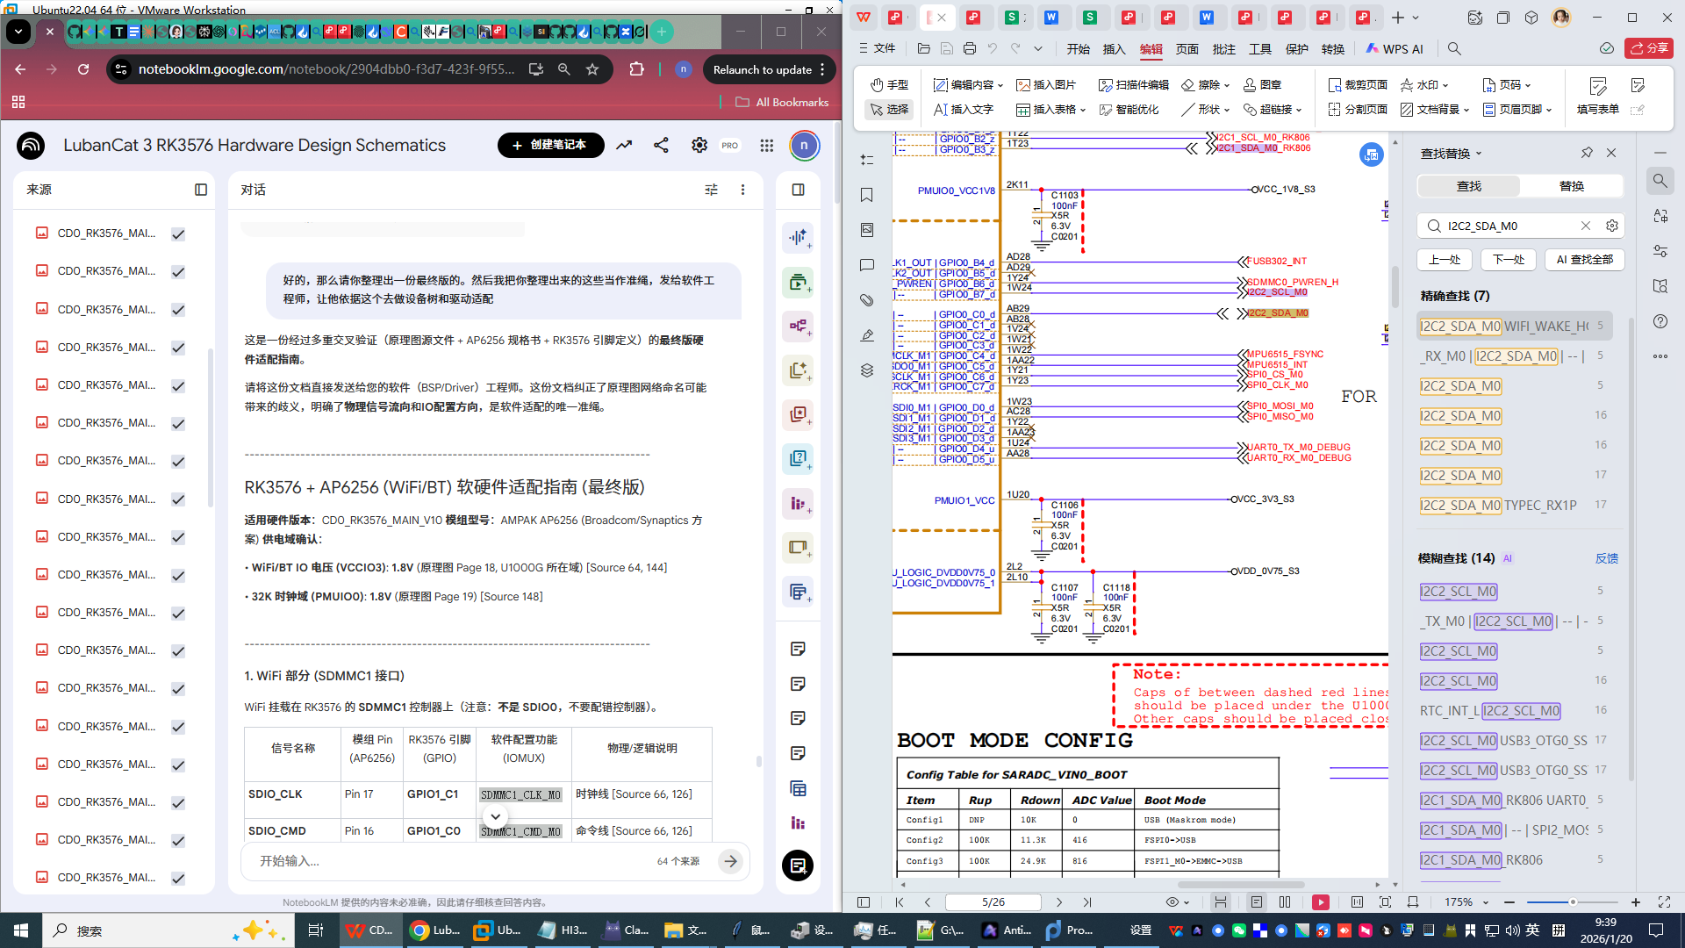Uncheck the first CDO_RK3576_MAI source checkbox
1685x948 pixels.
[178, 234]
